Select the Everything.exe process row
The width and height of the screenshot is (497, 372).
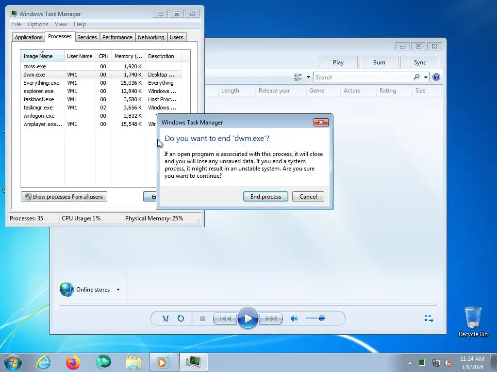101,83
